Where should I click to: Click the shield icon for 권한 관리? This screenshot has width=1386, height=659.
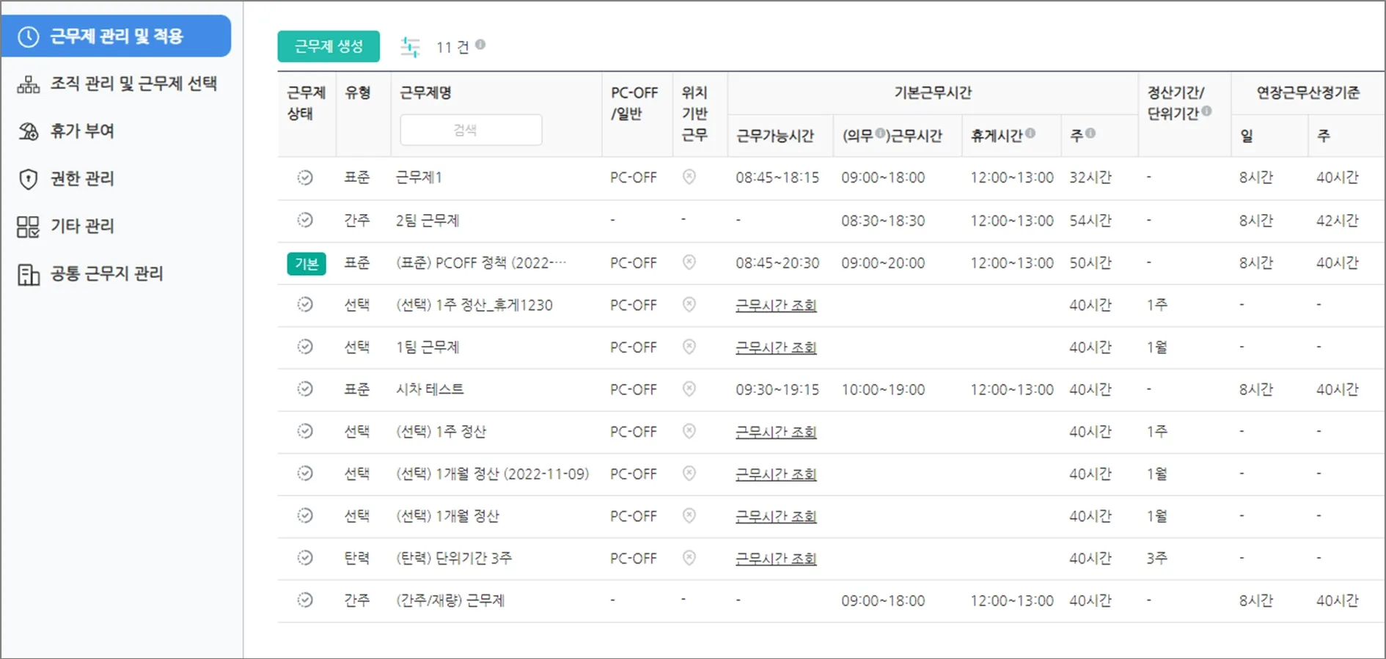coord(28,179)
